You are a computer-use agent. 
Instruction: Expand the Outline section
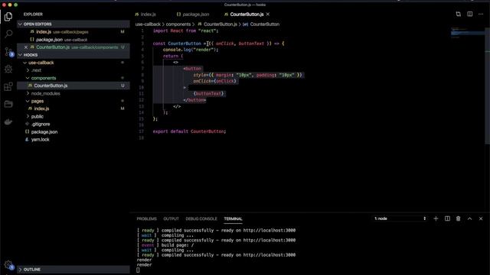pyautogui.click(x=73, y=270)
